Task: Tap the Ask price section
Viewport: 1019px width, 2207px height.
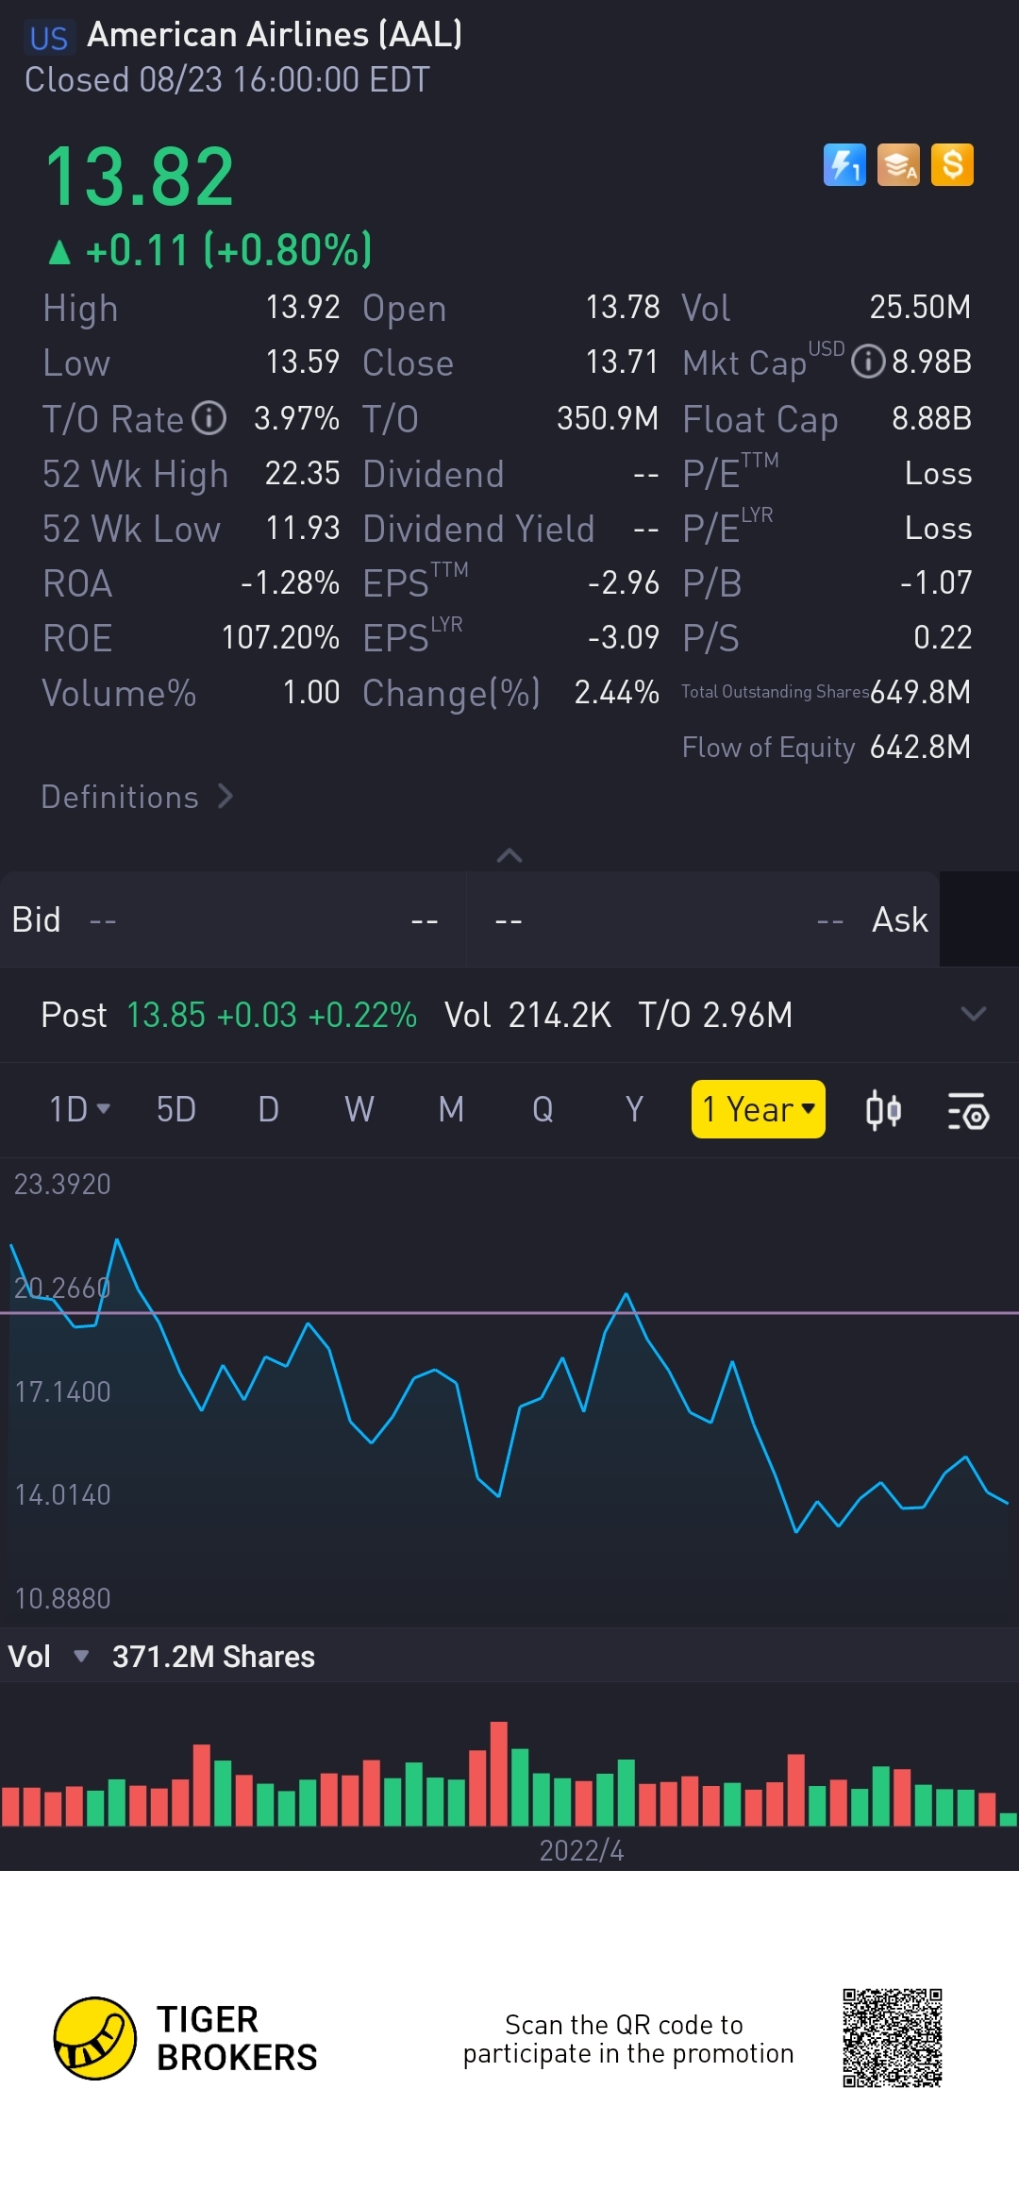Action: 703,919
